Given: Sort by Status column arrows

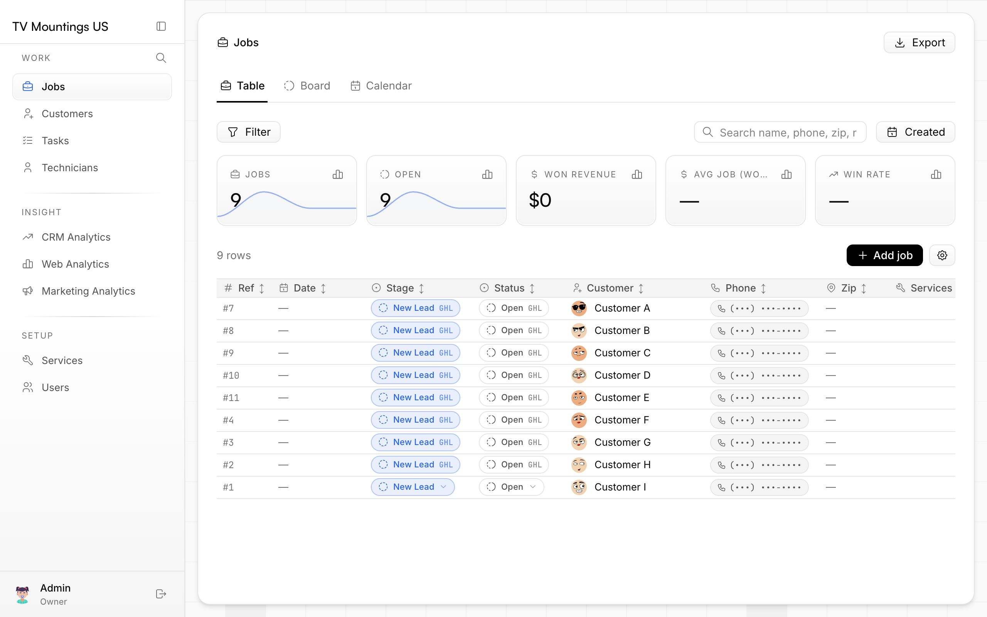Looking at the screenshot, I should pyautogui.click(x=532, y=288).
